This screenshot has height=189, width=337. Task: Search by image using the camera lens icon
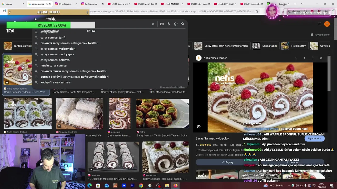tap(176, 24)
